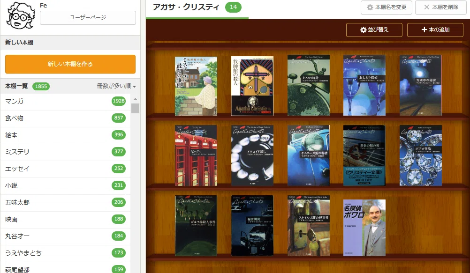Select the 絵本 bookshelf
The image size is (470, 273).
click(65, 135)
